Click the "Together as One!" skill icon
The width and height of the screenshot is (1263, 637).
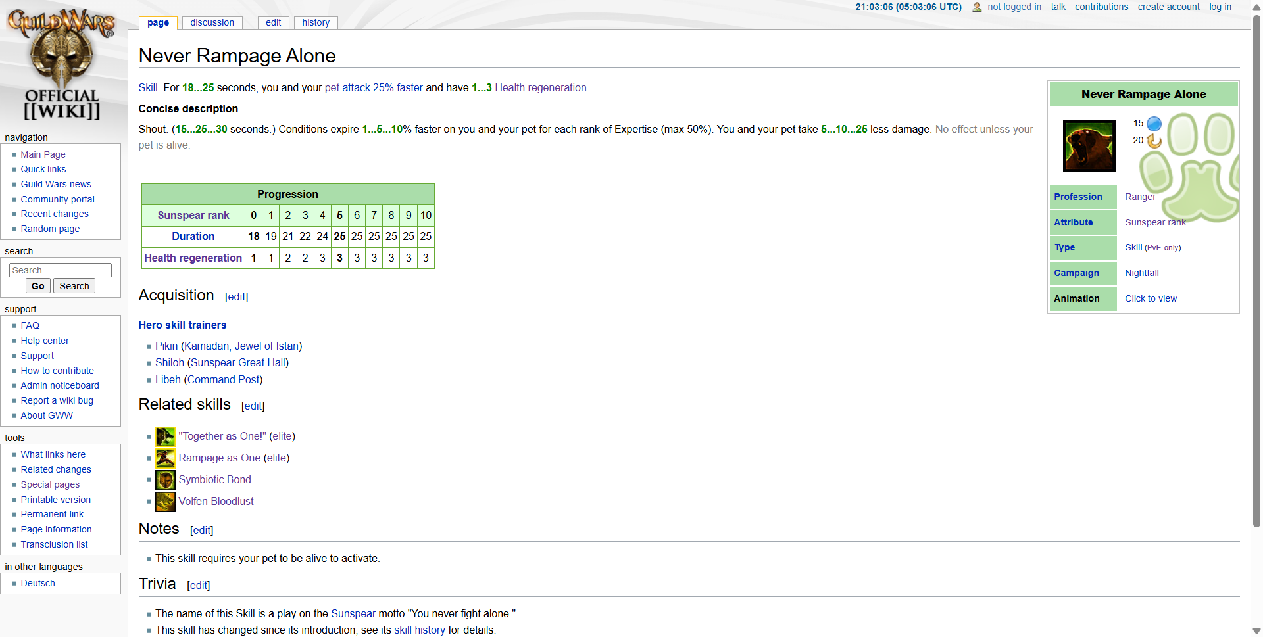[165, 436]
